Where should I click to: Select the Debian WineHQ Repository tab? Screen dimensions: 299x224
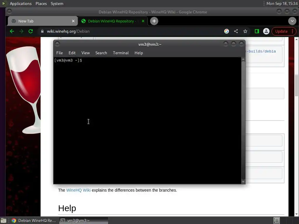[113, 21]
